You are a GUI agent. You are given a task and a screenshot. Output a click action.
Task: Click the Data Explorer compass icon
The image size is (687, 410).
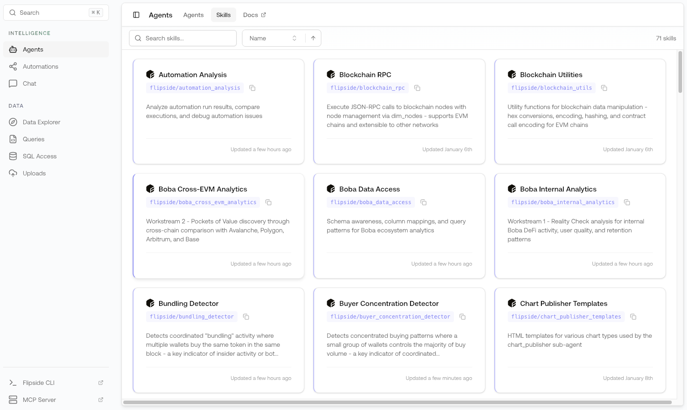coord(13,122)
